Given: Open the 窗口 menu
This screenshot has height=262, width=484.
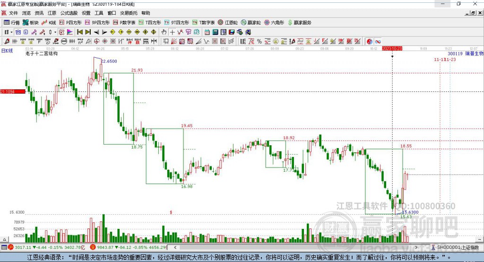Looking at the screenshot, I should [112, 13].
